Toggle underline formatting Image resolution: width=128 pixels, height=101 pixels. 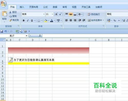(x=32, y=21)
